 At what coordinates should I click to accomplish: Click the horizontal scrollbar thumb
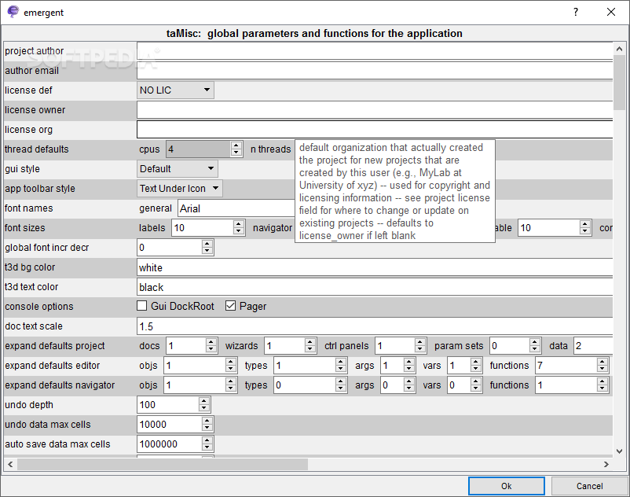coord(163,465)
